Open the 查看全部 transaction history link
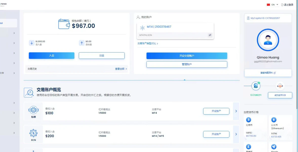Viewport: 298px width, 152px height. point(121,69)
